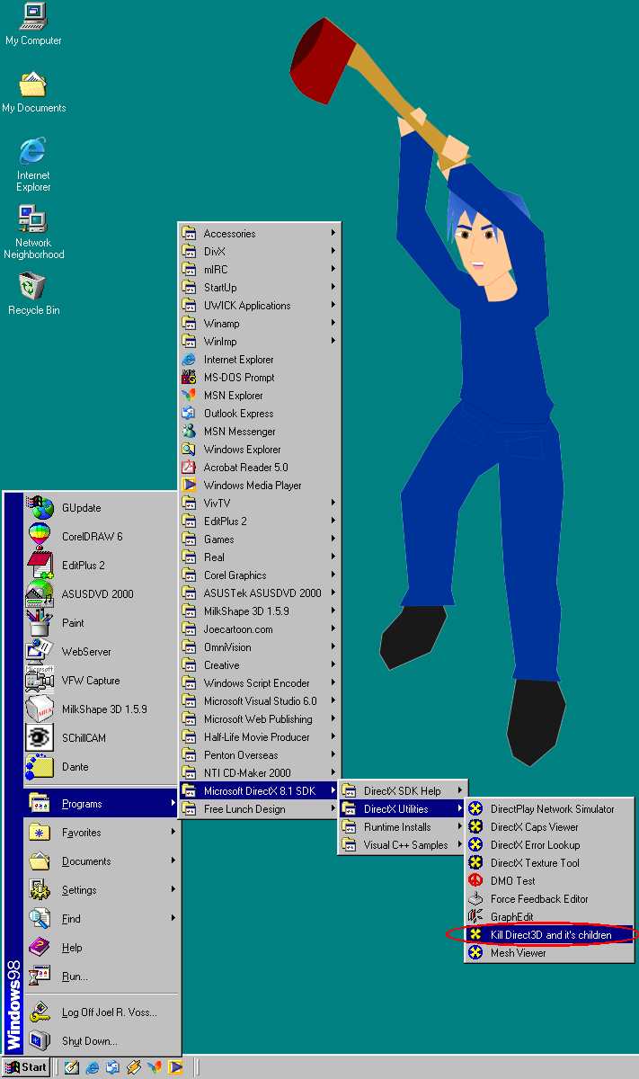Expand the Winamp program group

click(x=260, y=324)
